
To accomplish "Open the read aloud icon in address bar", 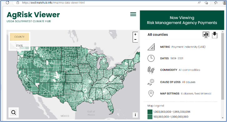I will pos(199,3).
